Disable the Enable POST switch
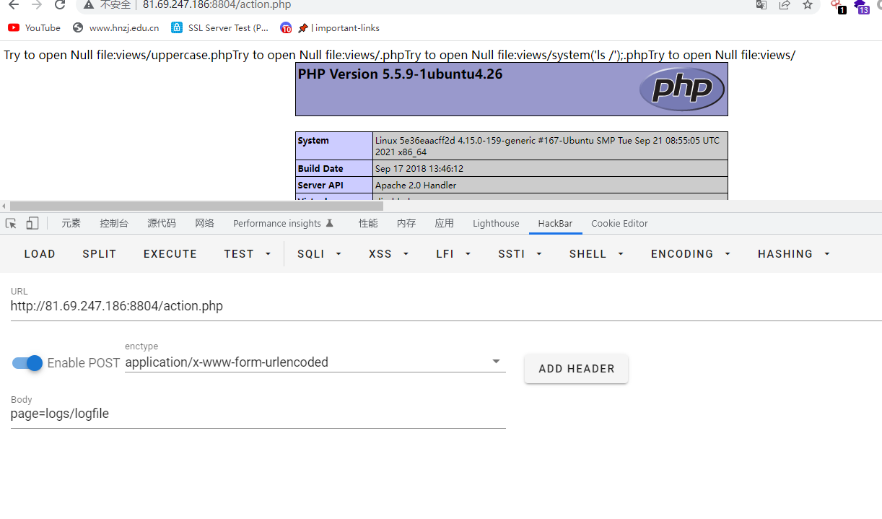The width and height of the screenshot is (882, 519). click(x=27, y=363)
